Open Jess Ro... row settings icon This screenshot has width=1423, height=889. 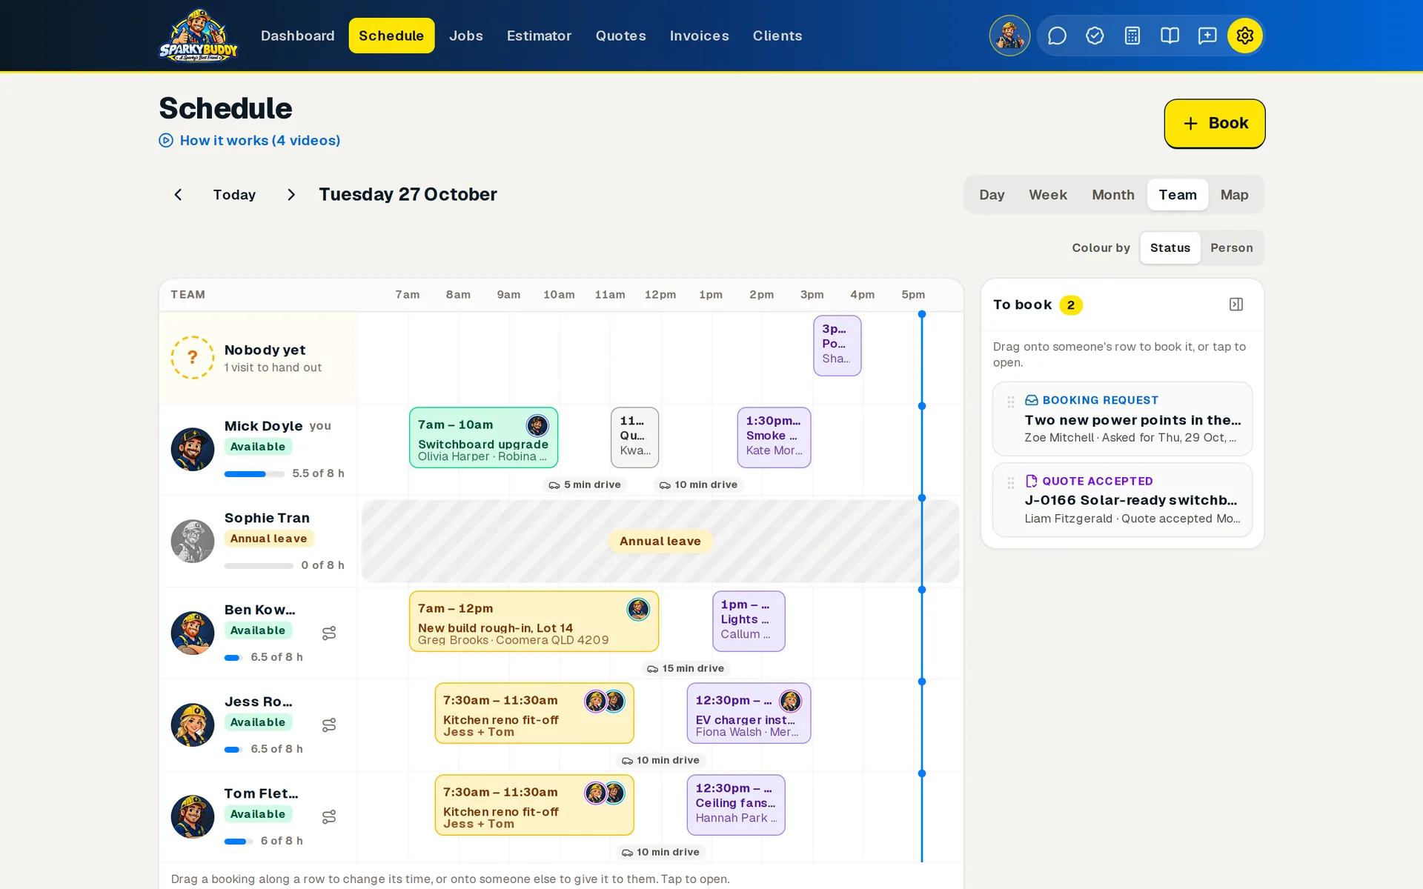pyautogui.click(x=329, y=725)
